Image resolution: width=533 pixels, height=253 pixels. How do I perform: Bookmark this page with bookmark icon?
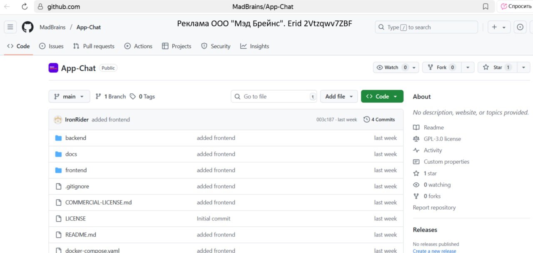pos(486,7)
